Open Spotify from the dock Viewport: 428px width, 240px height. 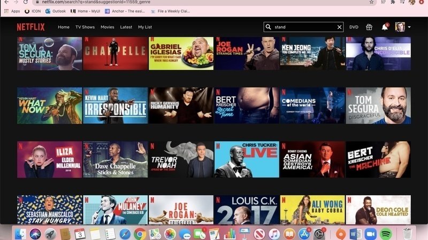point(385,234)
